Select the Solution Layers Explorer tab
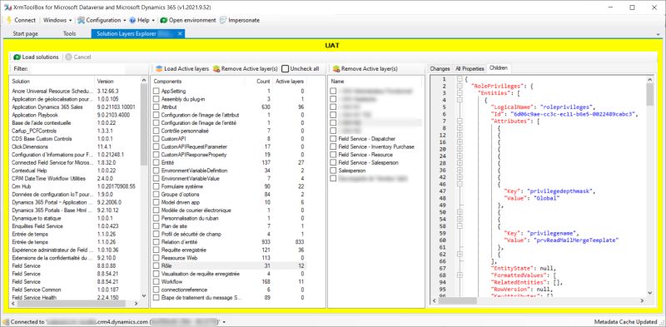 coord(137,33)
